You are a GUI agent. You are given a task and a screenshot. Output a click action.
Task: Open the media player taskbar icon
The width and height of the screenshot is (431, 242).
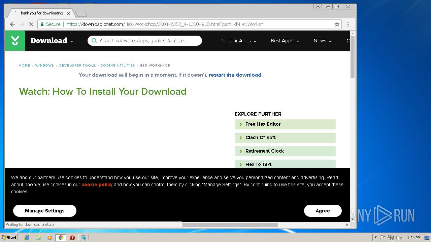click(49, 238)
